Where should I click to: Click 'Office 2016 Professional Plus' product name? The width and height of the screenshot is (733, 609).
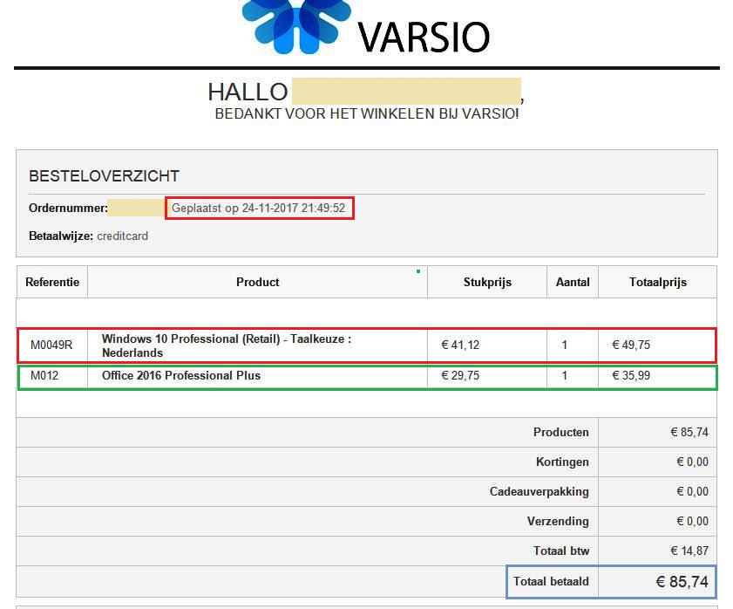tap(181, 375)
